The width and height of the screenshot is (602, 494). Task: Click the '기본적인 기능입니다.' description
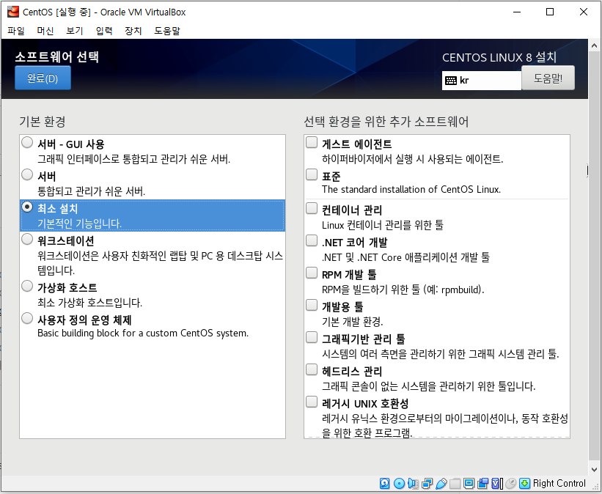(79, 224)
